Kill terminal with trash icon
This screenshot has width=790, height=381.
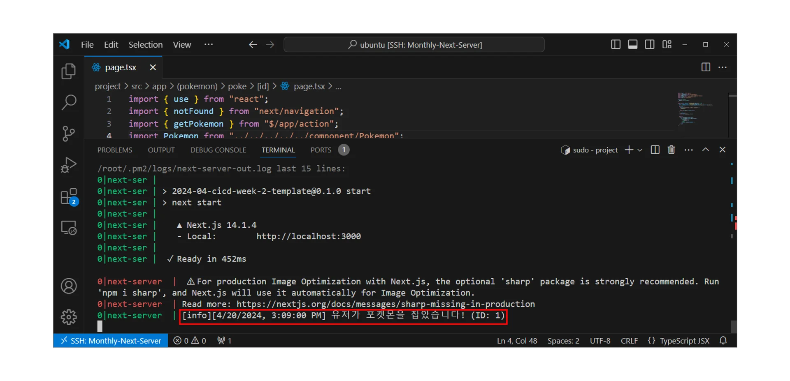click(x=671, y=150)
